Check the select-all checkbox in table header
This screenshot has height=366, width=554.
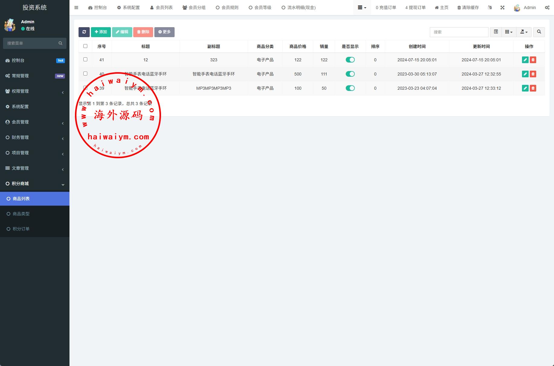[85, 46]
